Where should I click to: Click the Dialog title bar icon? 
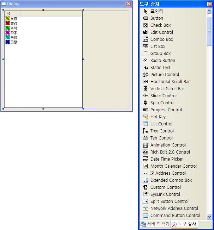[4, 4]
